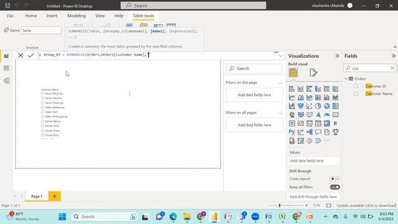398x224 pixels.
Task: Switch to Data view sidebar icon
Action: (6, 68)
